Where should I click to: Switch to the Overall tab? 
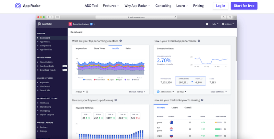click(188, 108)
